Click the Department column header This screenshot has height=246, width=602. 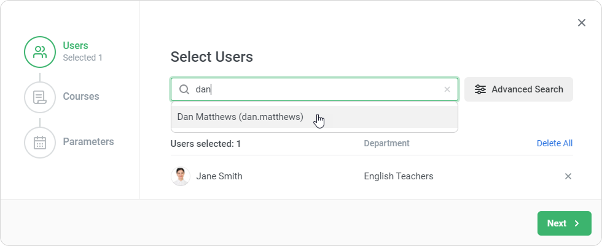point(386,143)
